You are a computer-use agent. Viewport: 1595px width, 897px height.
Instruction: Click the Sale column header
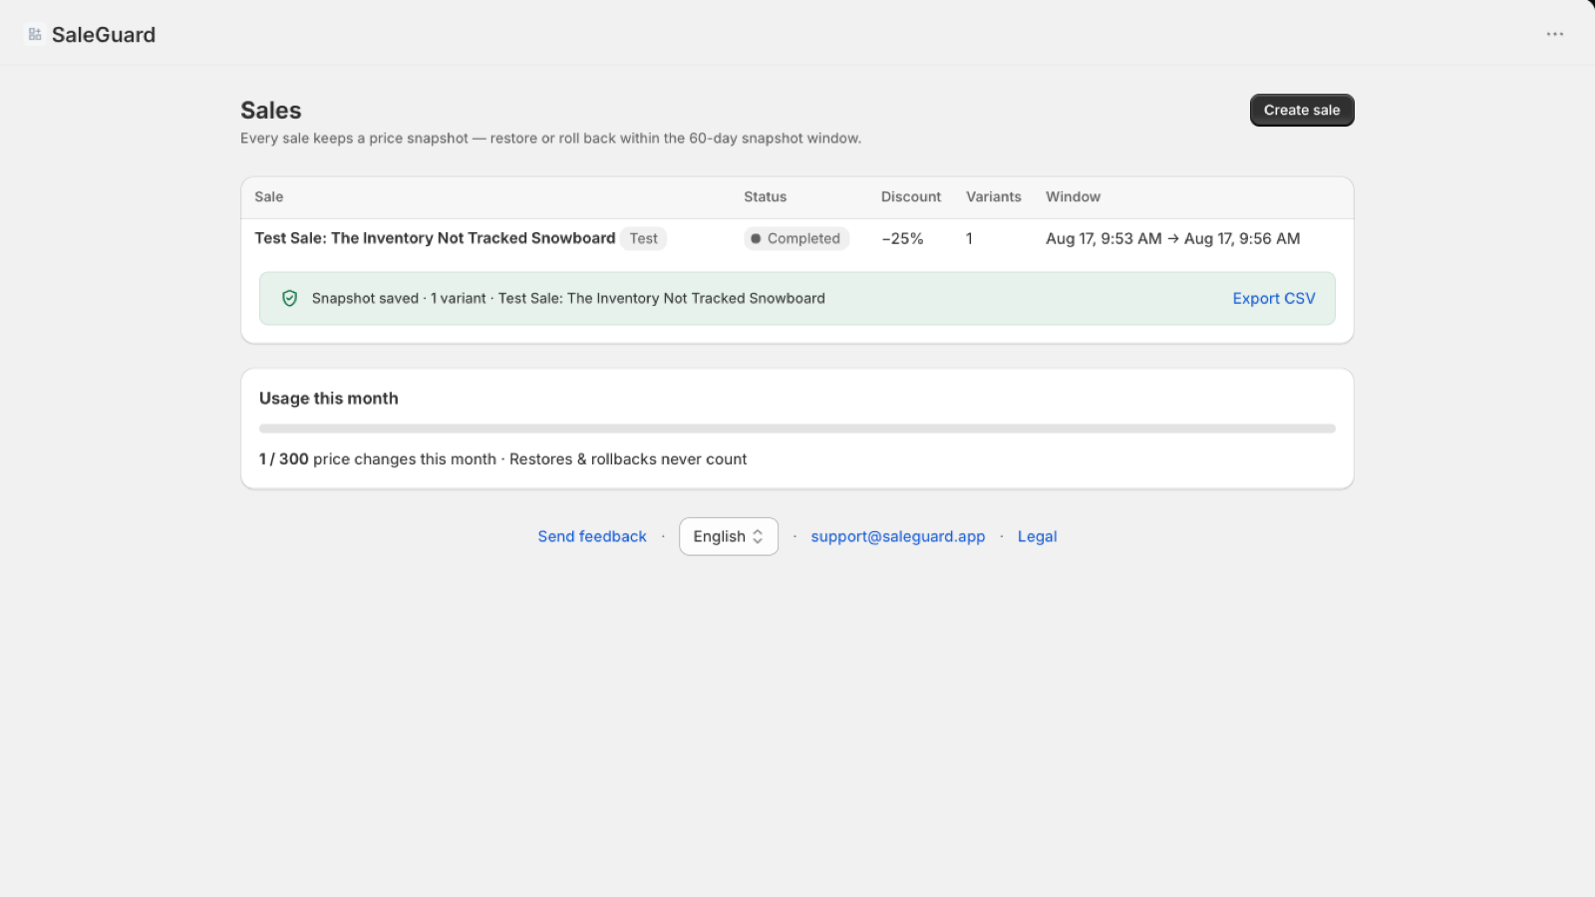[269, 197]
